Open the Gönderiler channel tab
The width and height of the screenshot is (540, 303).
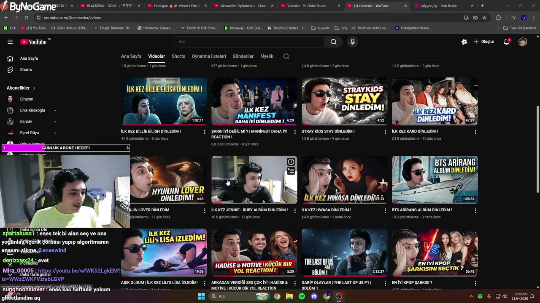tap(243, 56)
